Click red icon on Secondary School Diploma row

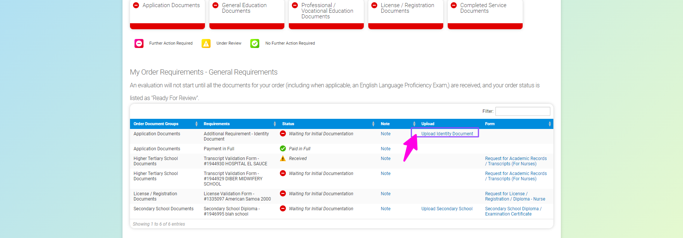click(283, 208)
